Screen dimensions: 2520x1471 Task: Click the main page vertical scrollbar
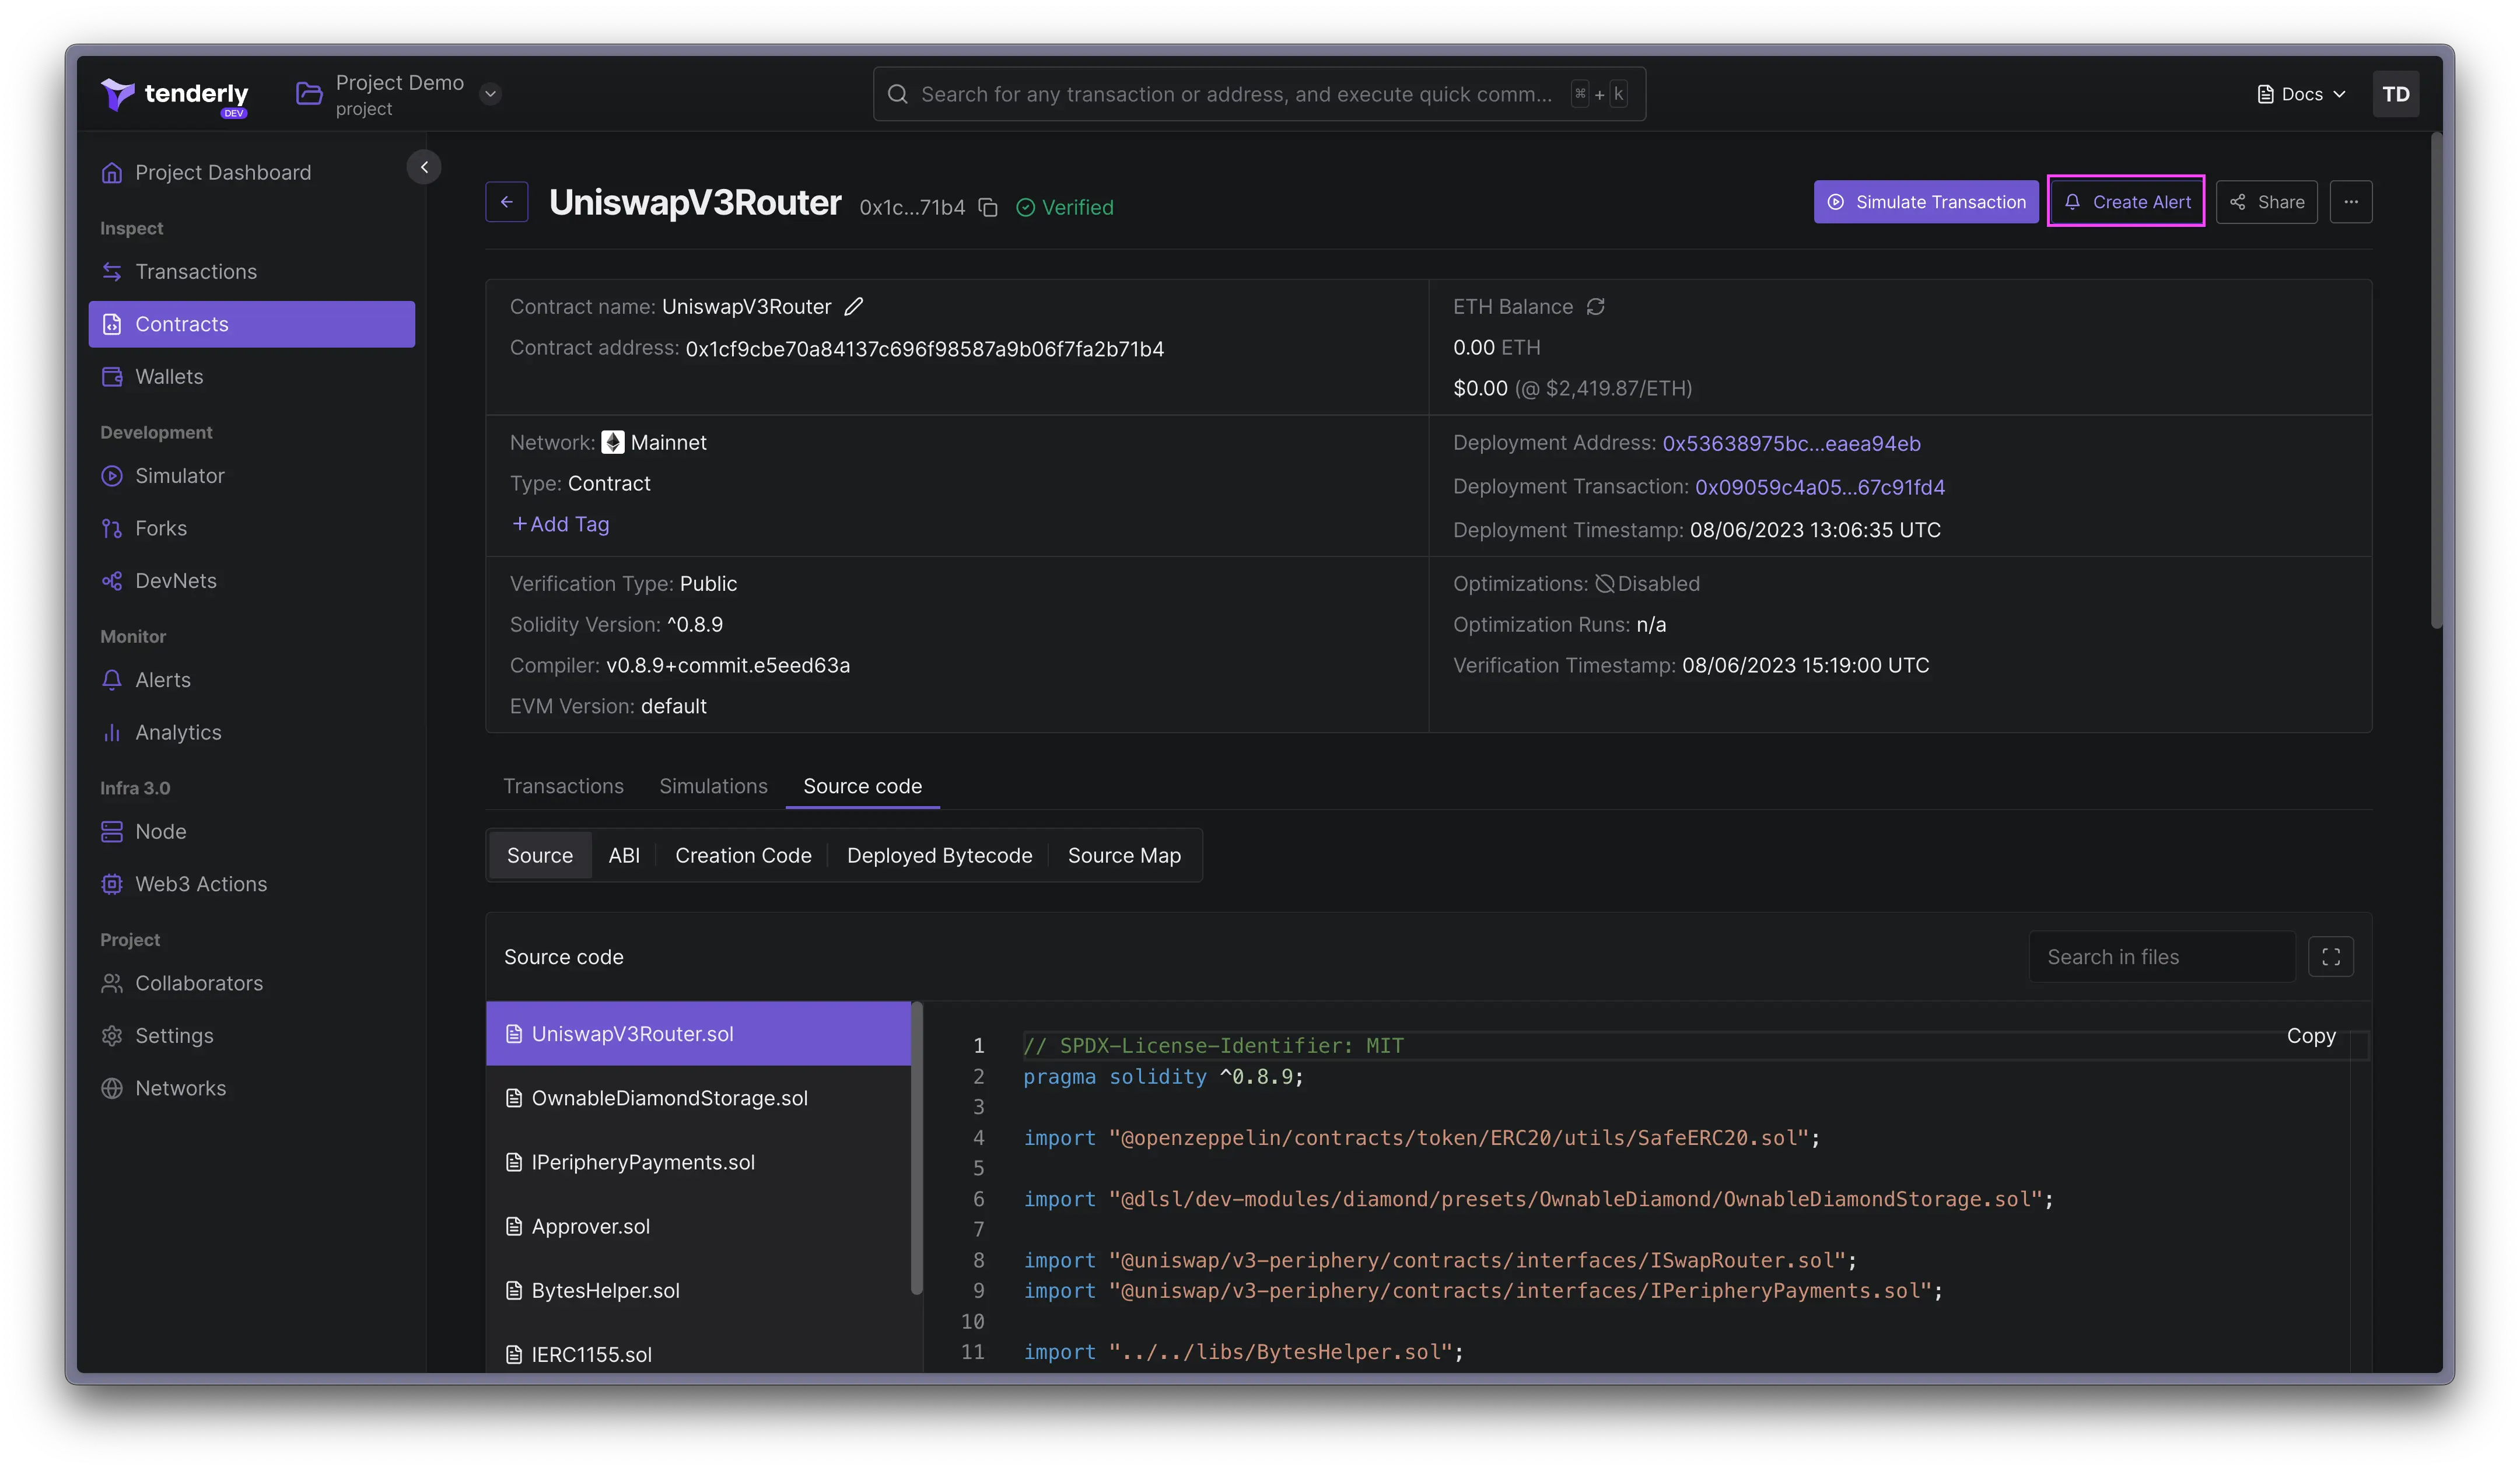(2436, 382)
